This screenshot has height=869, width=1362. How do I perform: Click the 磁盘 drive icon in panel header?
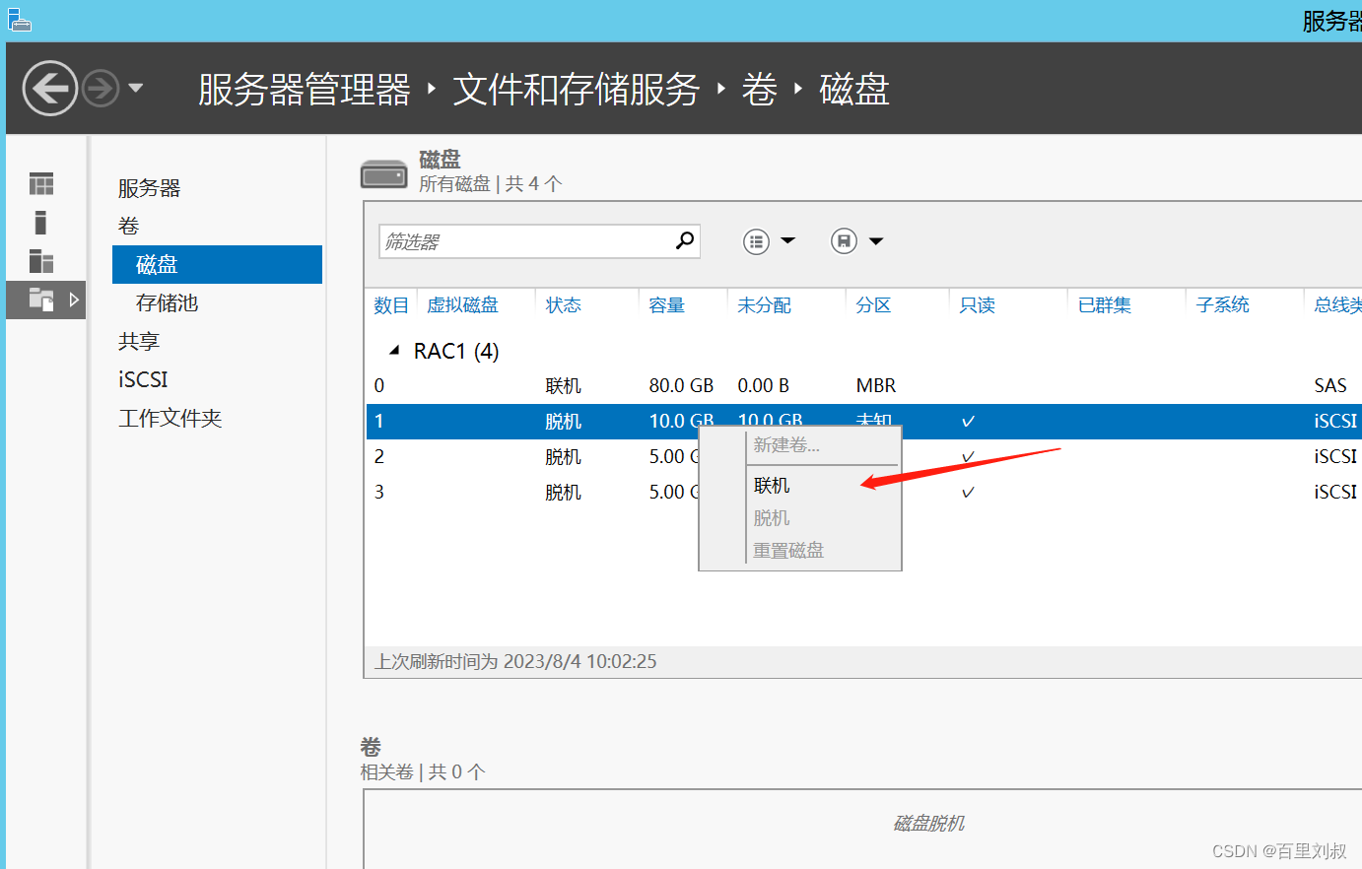(384, 174)
